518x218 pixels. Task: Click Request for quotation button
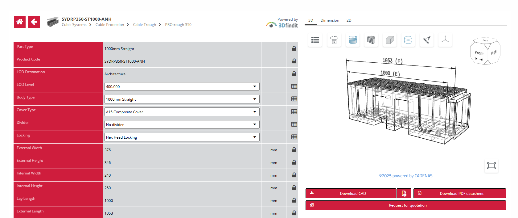(405, 205)
